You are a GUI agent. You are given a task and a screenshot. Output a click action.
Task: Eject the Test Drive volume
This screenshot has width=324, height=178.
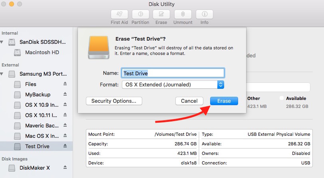[x=65, y=146]
